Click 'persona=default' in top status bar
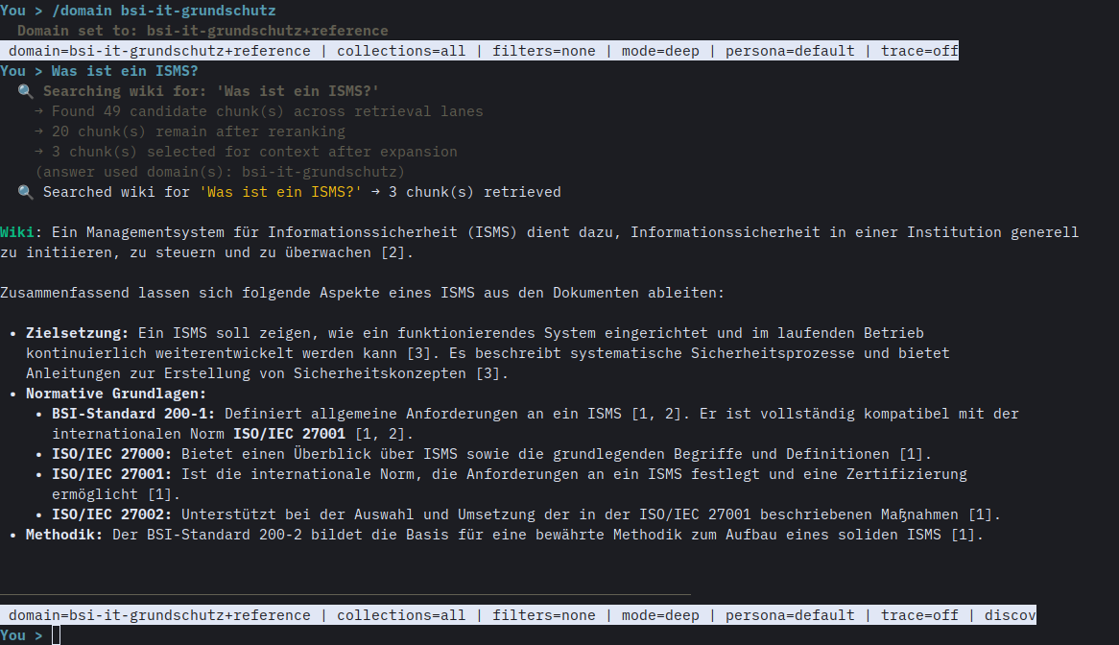This screenshot has height=645, width=1119. pyautogui.click(x=790, y=51)
